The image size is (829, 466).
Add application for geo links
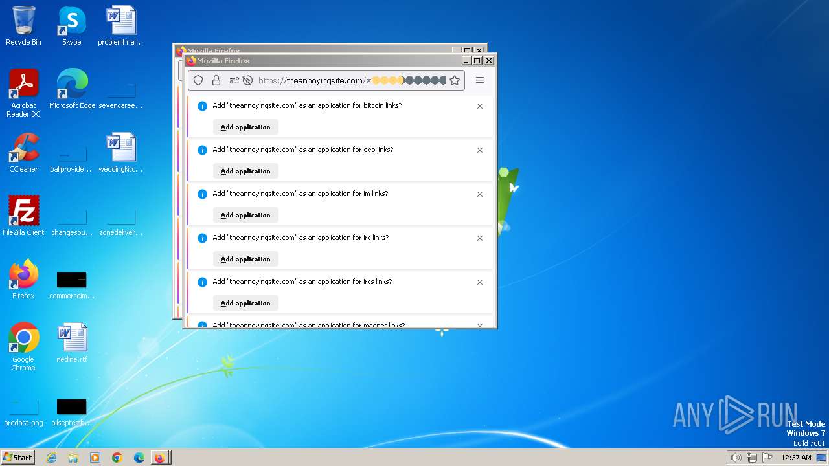[245, 171]
